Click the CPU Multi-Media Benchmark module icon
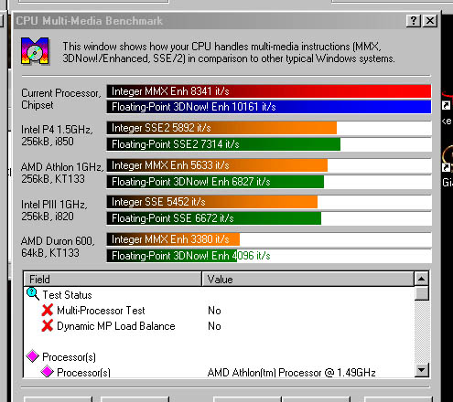 pos(35,51)
